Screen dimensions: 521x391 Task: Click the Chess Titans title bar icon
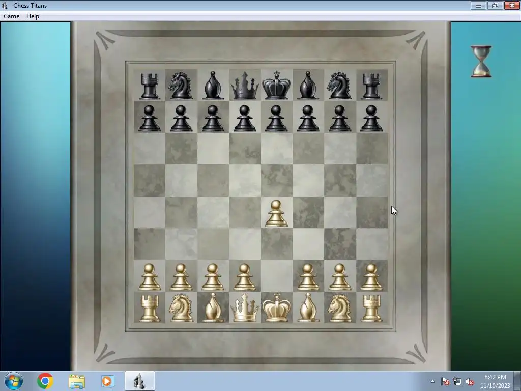tap(5, 5)
